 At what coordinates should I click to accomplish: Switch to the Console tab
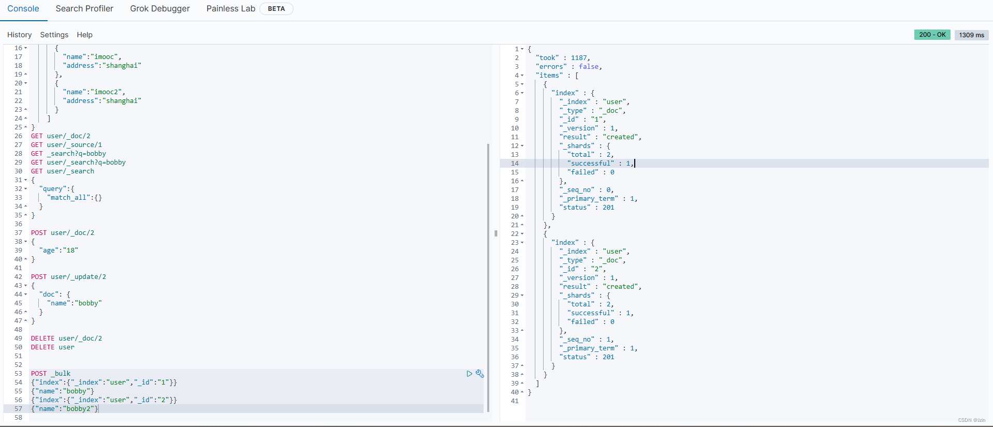[23, 9]
